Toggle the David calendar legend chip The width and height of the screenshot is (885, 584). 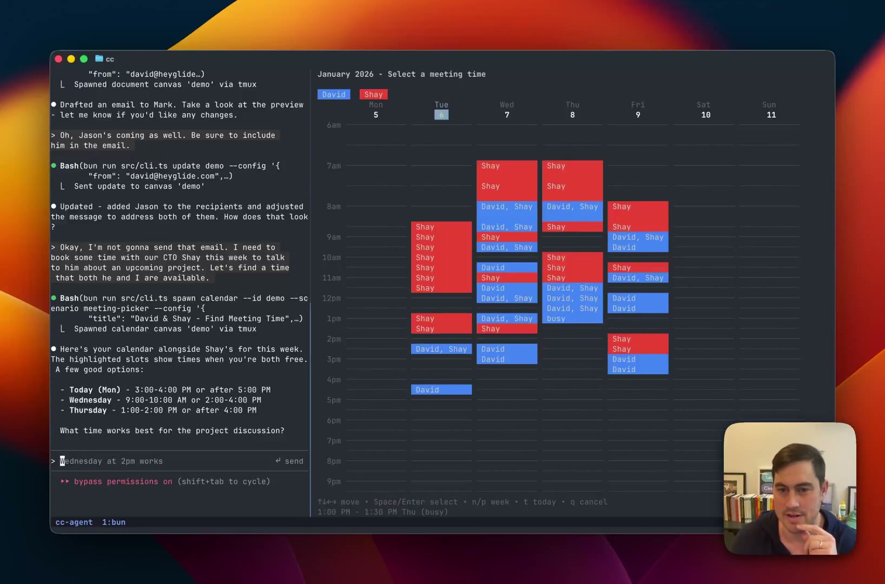point(334,94)
